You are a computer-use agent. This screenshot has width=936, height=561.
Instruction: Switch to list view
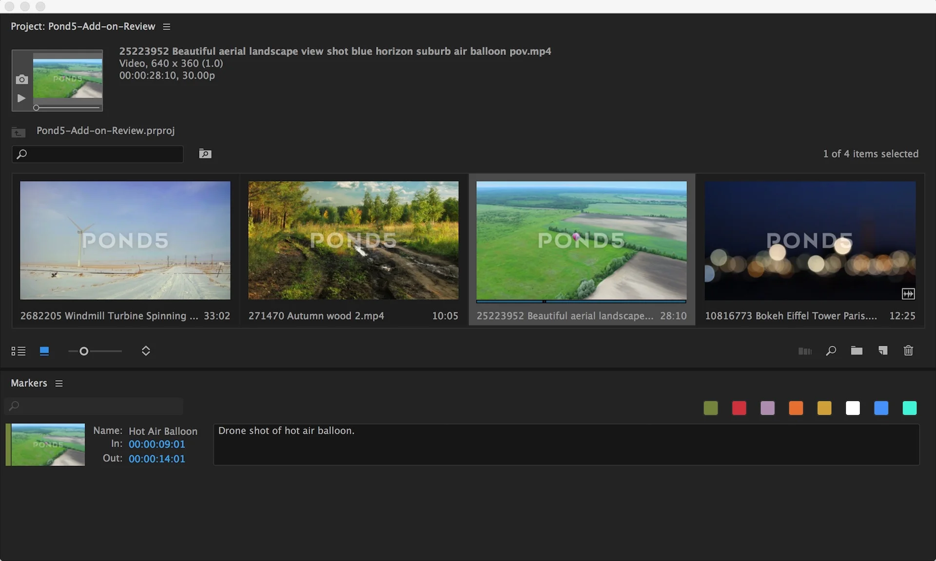(x=19, y=351)
